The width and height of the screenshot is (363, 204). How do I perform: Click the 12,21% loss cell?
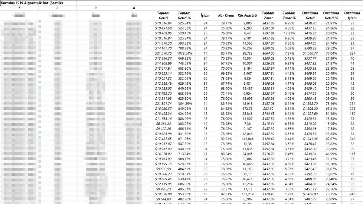[x=289, y=33]
